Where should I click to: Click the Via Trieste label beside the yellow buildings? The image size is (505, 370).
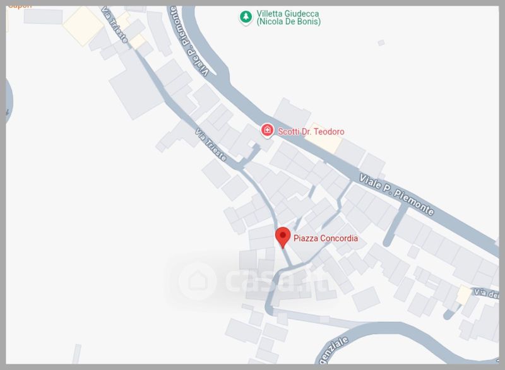click(x=114, y=24)
